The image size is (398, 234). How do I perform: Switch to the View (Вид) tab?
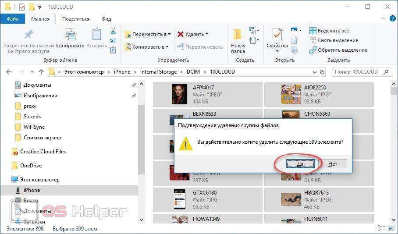point(107,19)
